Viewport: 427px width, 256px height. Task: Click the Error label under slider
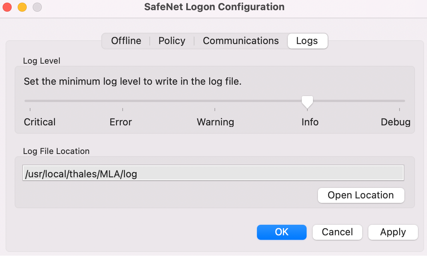click(x=121, y=122)
